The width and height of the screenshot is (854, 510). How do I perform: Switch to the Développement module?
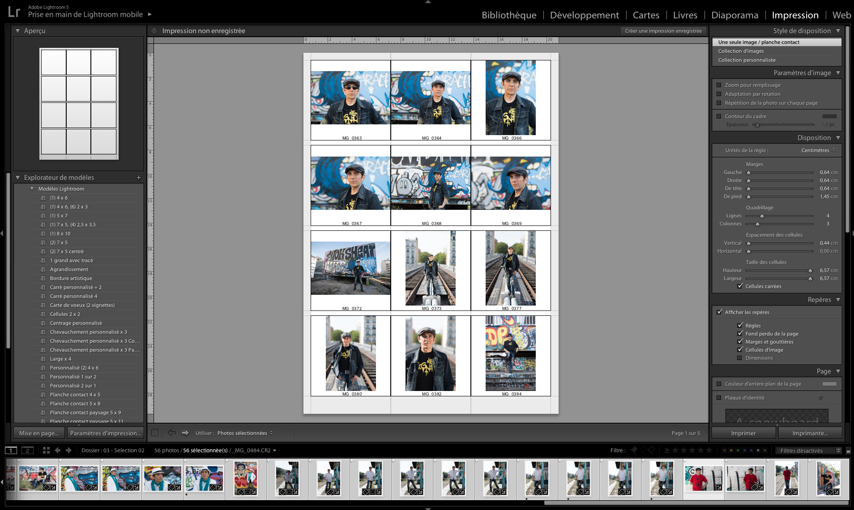tap(584, 15)
